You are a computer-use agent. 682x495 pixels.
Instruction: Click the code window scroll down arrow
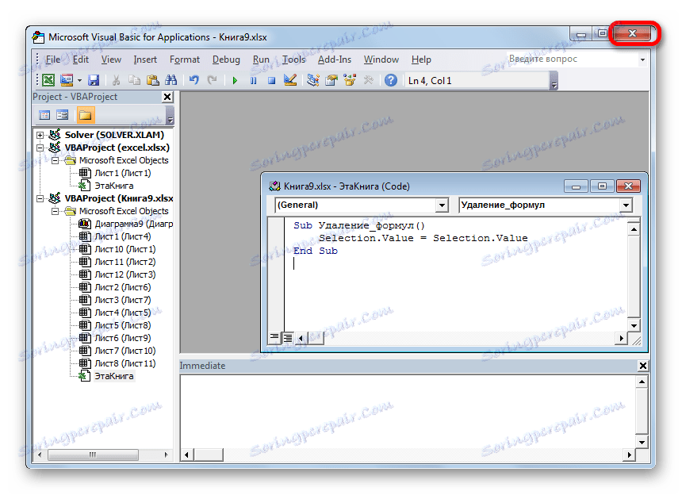[634, 325]
